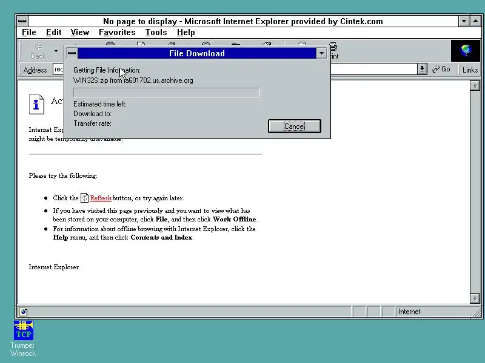
Task: Open the Edit menu
Action: (x=53, y=33)
